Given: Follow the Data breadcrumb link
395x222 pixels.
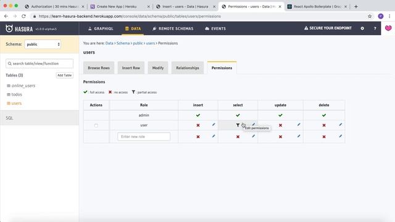Looking at the screenshot, I should click(109, 43).
